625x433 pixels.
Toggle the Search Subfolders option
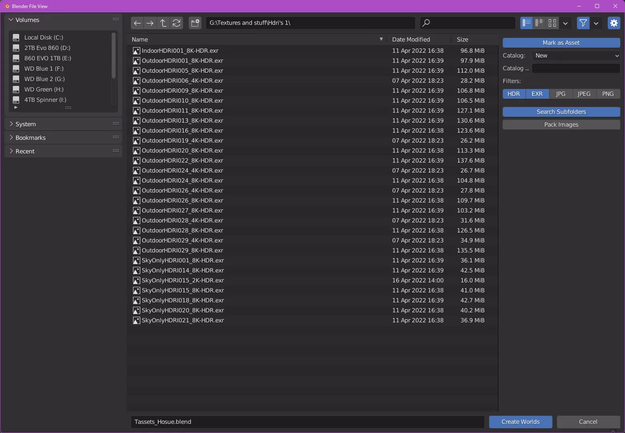561,112
